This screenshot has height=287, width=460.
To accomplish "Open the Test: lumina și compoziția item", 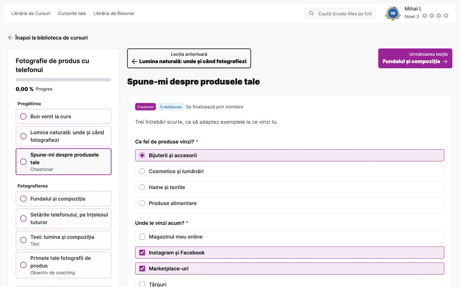I will 64,240.
